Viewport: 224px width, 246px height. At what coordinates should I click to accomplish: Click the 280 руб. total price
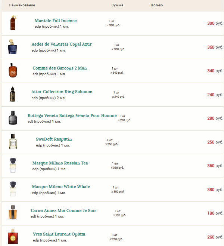coord(215,118)
